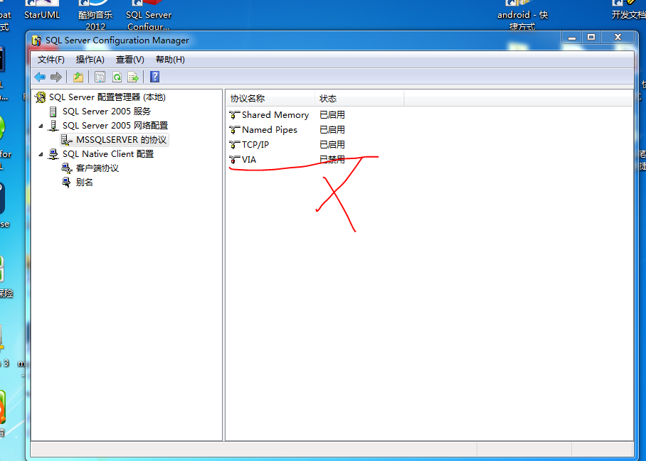
Task: Open the 操作(A) menu
Action: (x=90, y=60)
